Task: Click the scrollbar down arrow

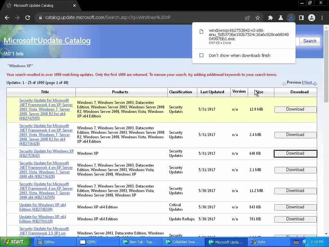Action: [x=326, y=234]
